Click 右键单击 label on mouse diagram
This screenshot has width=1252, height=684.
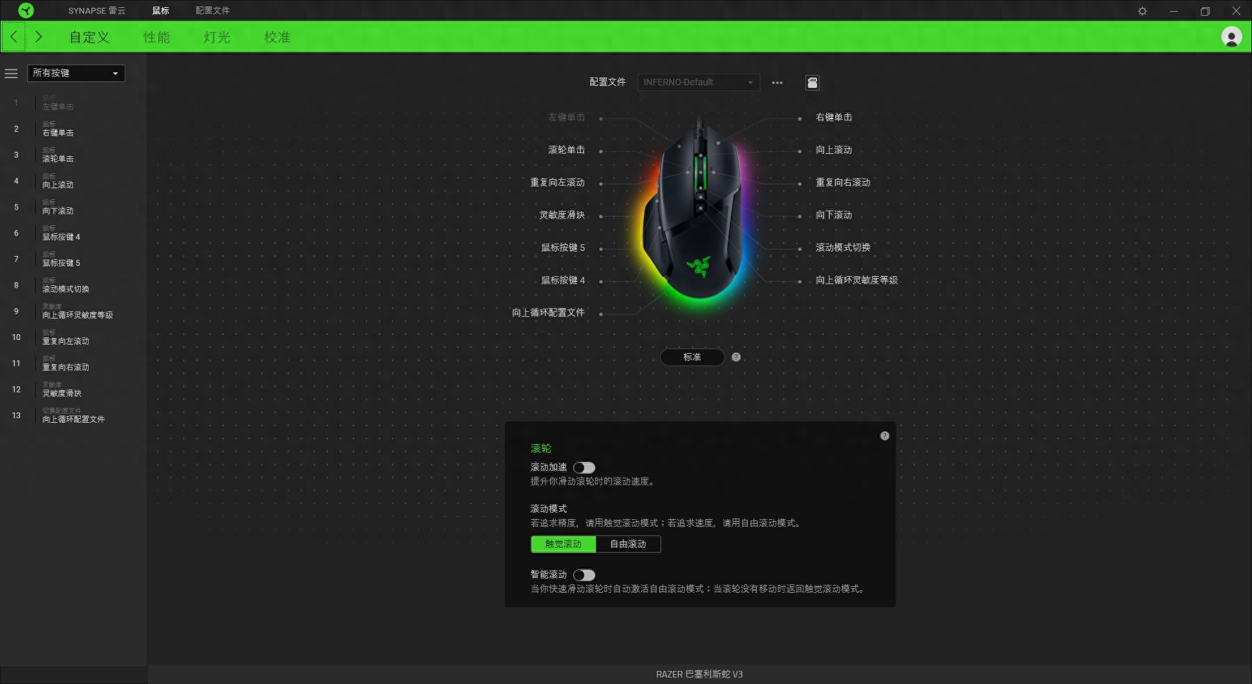(x=834, y=117)
